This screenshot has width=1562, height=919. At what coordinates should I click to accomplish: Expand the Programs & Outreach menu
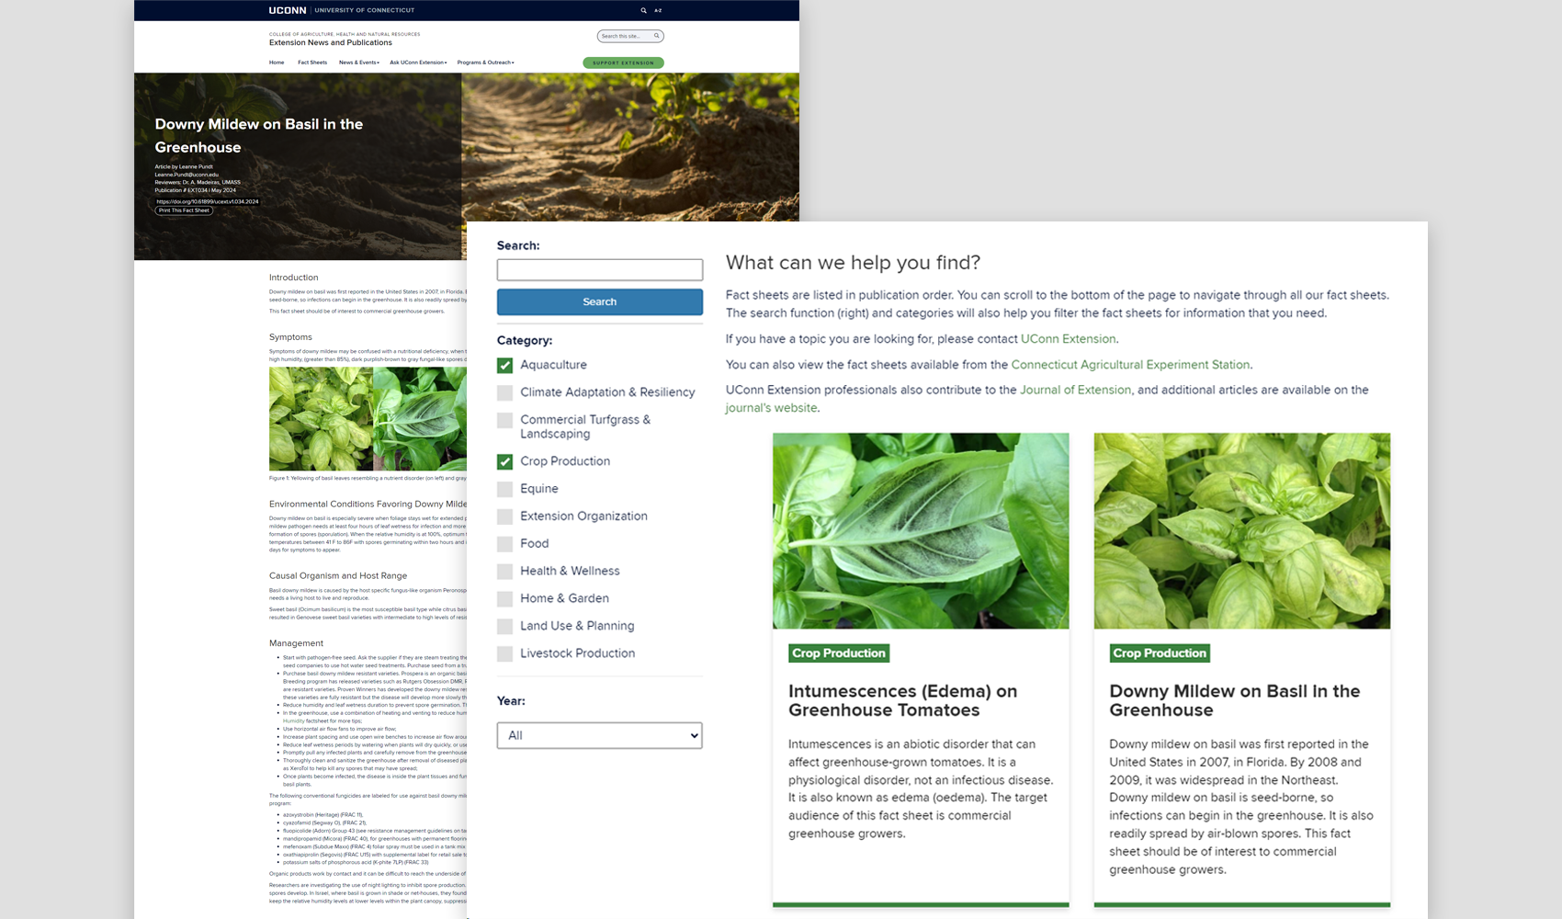485,62
